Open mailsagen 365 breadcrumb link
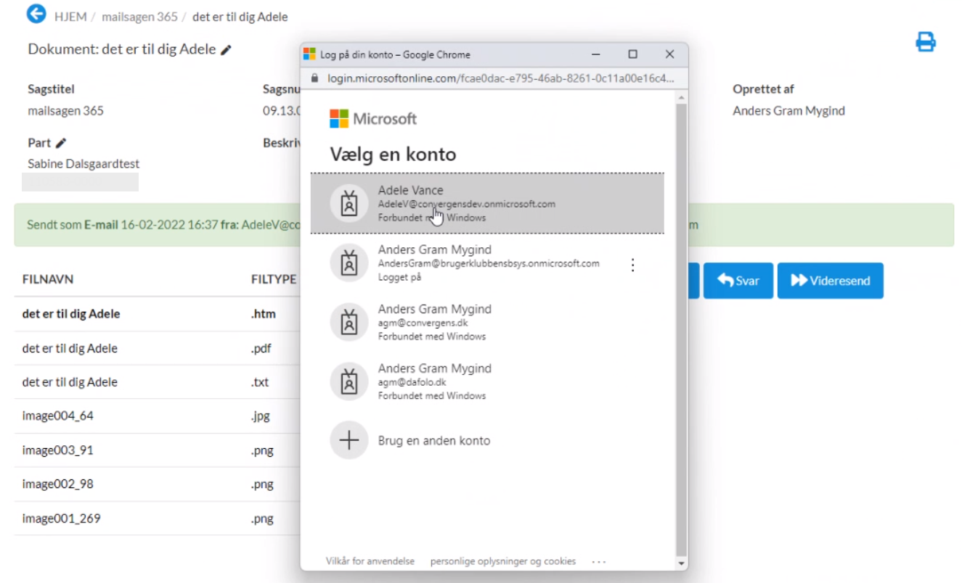Screen dimensions: 962x583 pos(139,16)
